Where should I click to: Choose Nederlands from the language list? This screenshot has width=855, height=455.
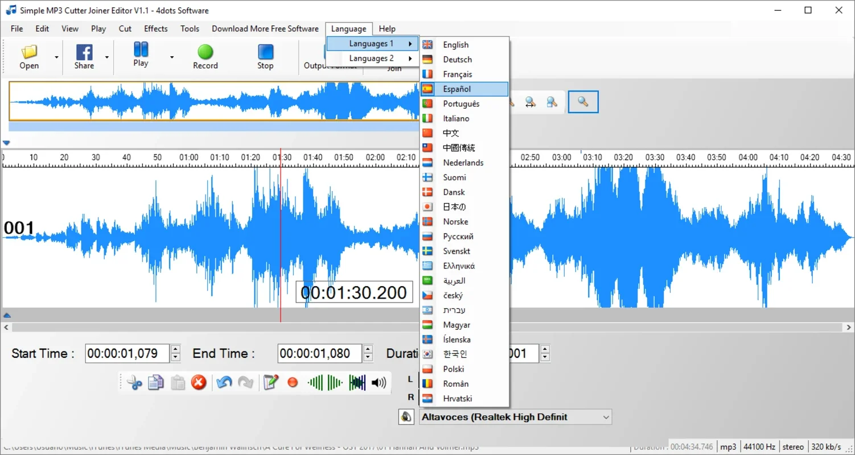coord(465,163)
